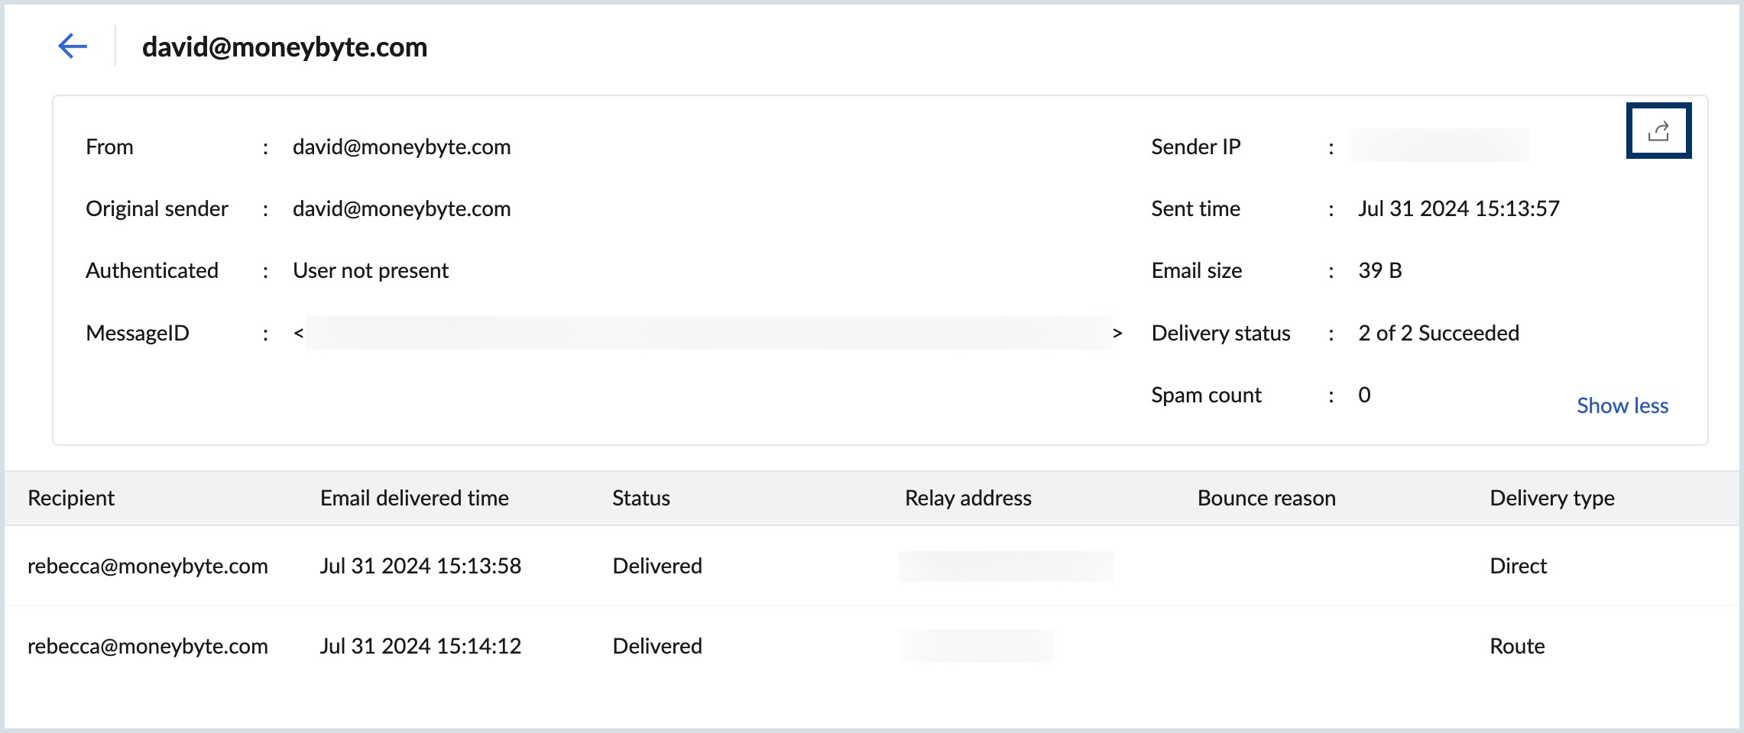Select the first rebecca@moneybyte.com recipient row

[x=147, y=566]
